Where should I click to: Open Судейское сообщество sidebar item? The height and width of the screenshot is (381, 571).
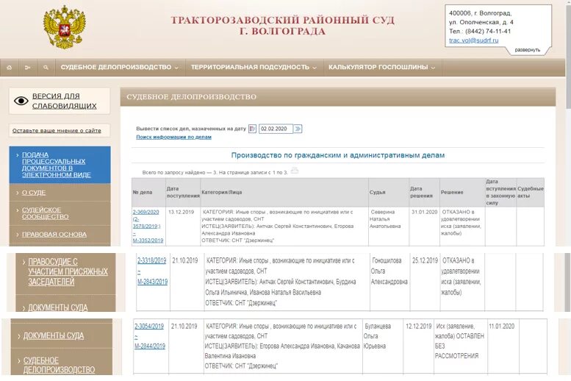click(x=45, y=213)
